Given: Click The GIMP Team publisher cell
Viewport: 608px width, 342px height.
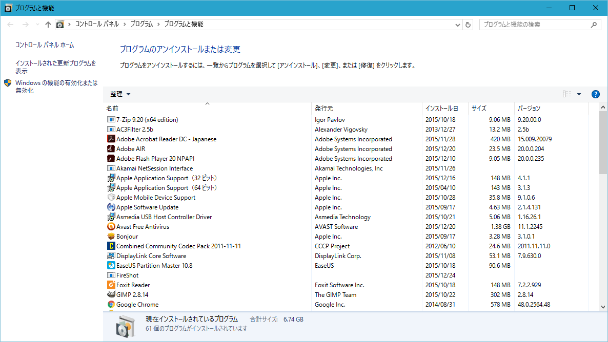Looking at the screenshot, I should click(x=335, y=294).
